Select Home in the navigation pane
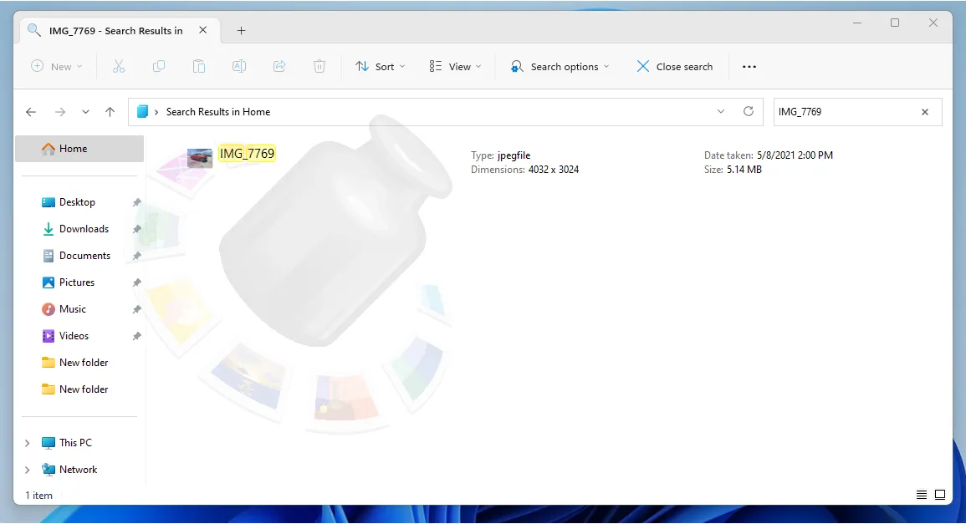 point(79,149)
